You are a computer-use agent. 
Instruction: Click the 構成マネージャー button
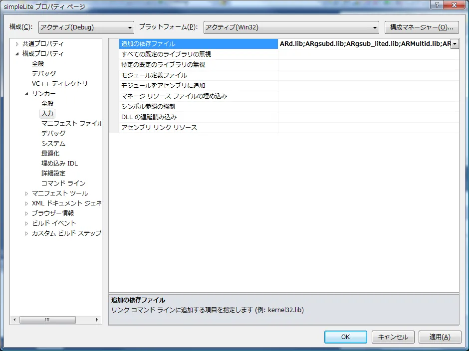point(422,27)
